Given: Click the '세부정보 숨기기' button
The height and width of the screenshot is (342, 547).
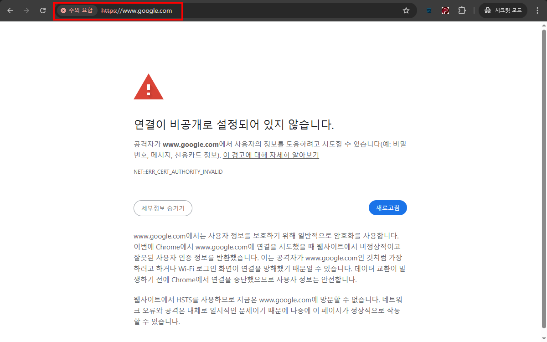Looking at the screenshot, I should pos(163,208).
